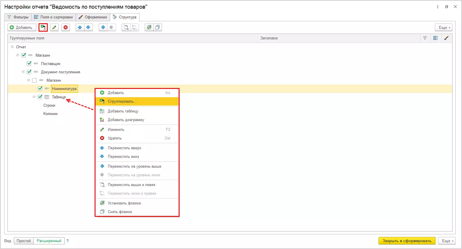The height and width of the screenshot is (249, 462).
Task: Click the red Delete toolbar icon
Action: point(66,27)
